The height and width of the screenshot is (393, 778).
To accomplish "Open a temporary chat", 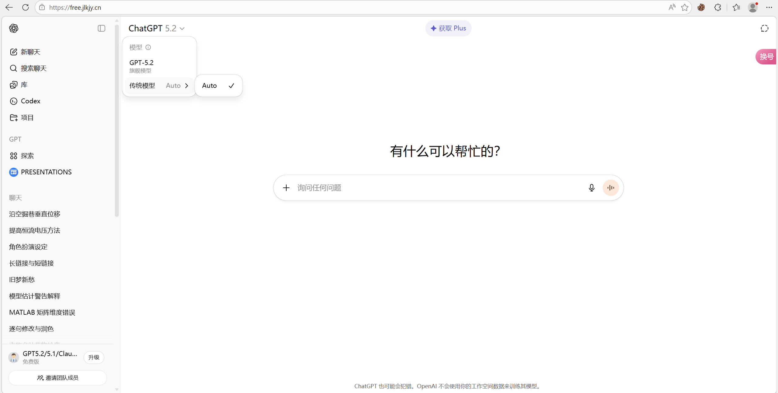I will (764, 28).
